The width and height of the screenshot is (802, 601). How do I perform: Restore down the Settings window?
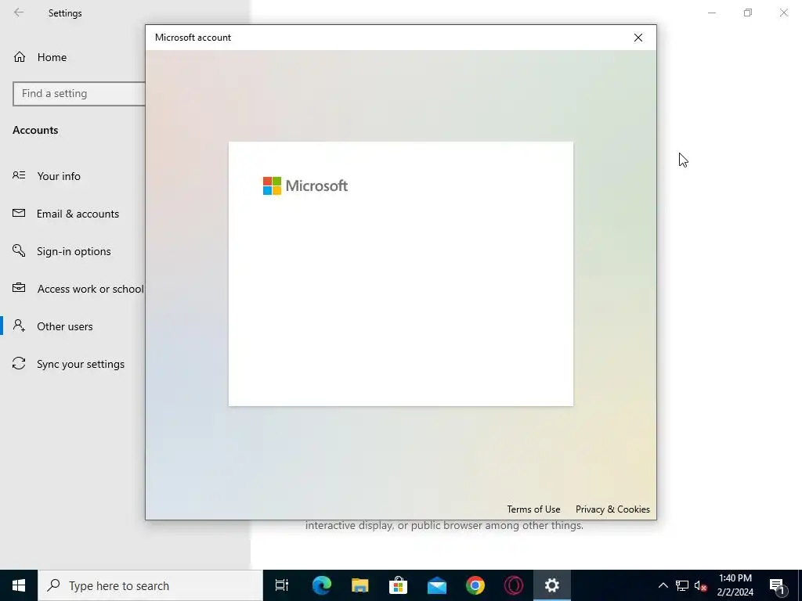748,13
